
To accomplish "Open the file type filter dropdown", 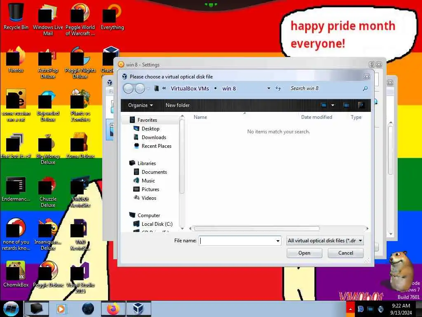I will pyautogui.click(x=325, y=241).
